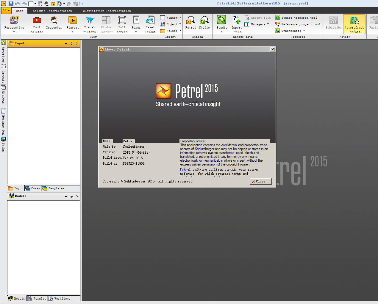This screenshot has height=304, width=378.
Task: Open the Perspective selector
Action: pos(14,24)
